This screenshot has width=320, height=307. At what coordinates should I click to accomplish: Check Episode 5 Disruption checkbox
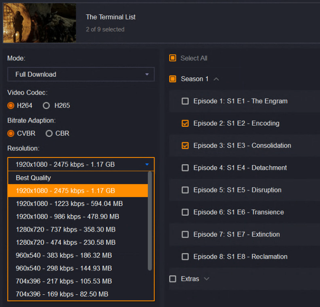tap(185, 190)
